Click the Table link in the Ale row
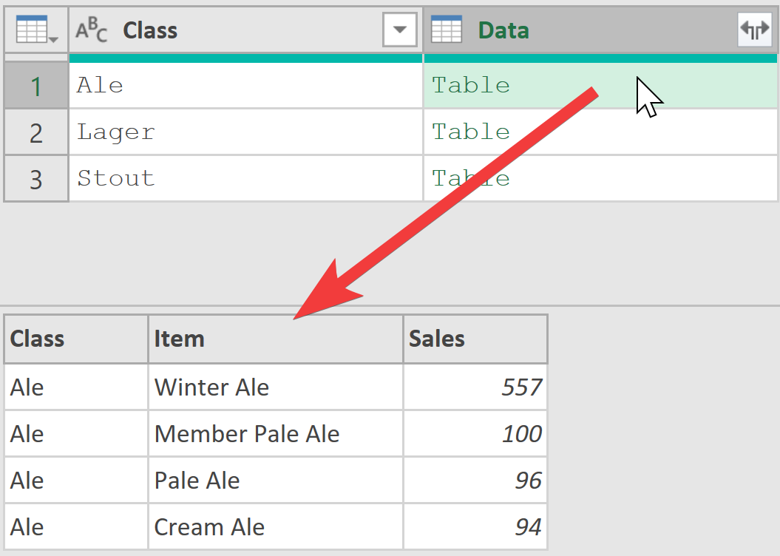 click(x=470, y=86)
